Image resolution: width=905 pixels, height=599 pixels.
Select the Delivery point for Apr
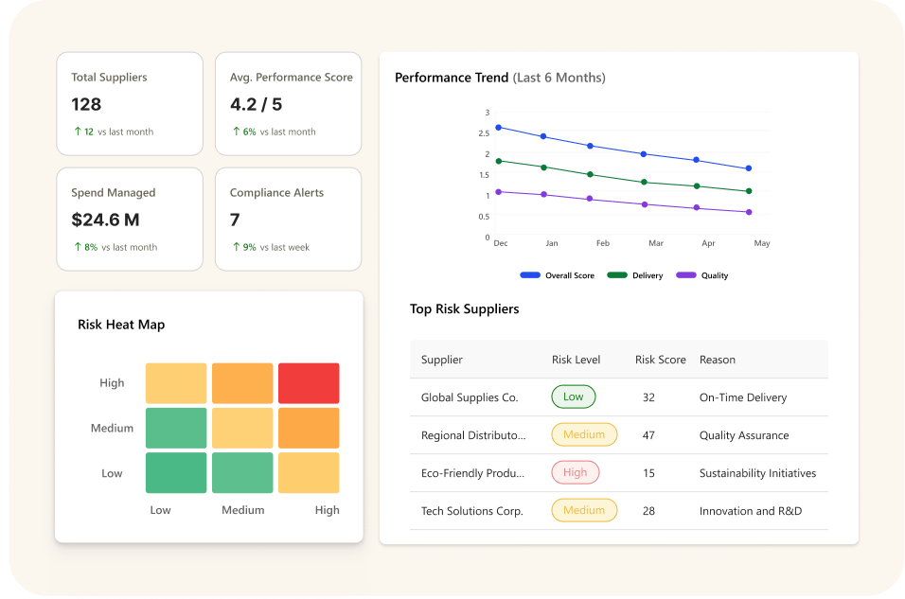(x=697, y=185)
